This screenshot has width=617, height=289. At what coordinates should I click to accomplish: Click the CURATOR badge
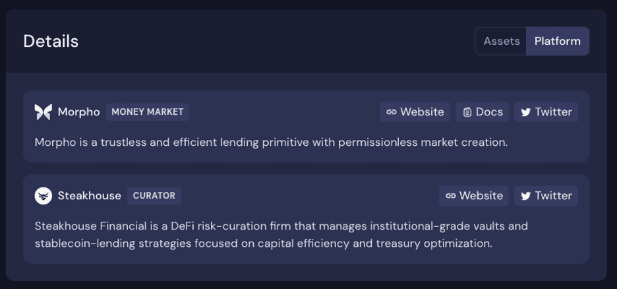(x=154, y=196)
